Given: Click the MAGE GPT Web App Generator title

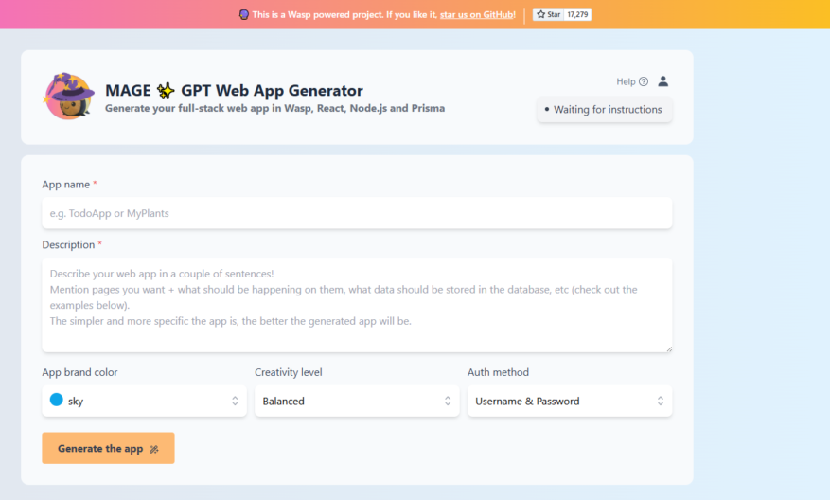Looking at the screenshot, I should point(234,91).
